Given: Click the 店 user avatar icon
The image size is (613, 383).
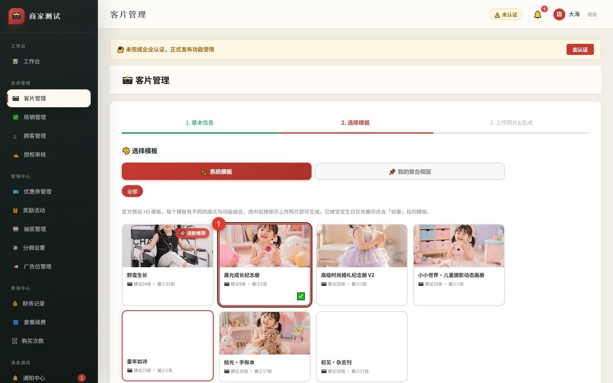Looking at the screenshot, I should click(x=559, y=14).
